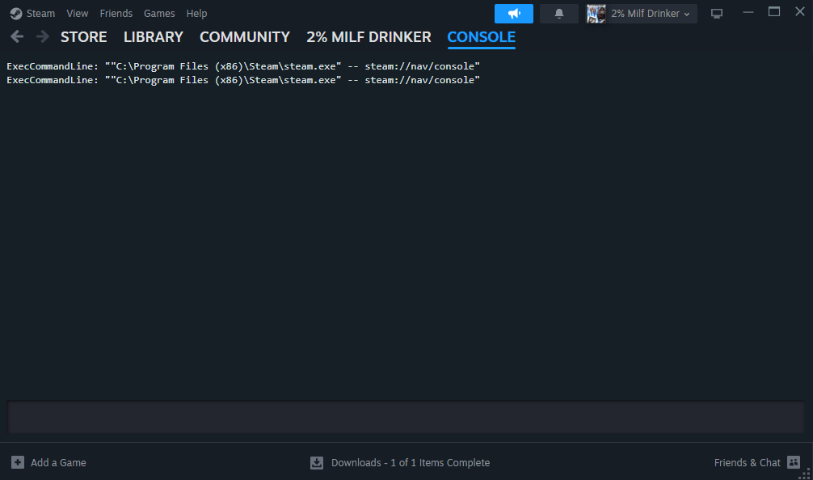813x480 pixels.
Task: Go back with the left arrow
Action: coord(17,36)
